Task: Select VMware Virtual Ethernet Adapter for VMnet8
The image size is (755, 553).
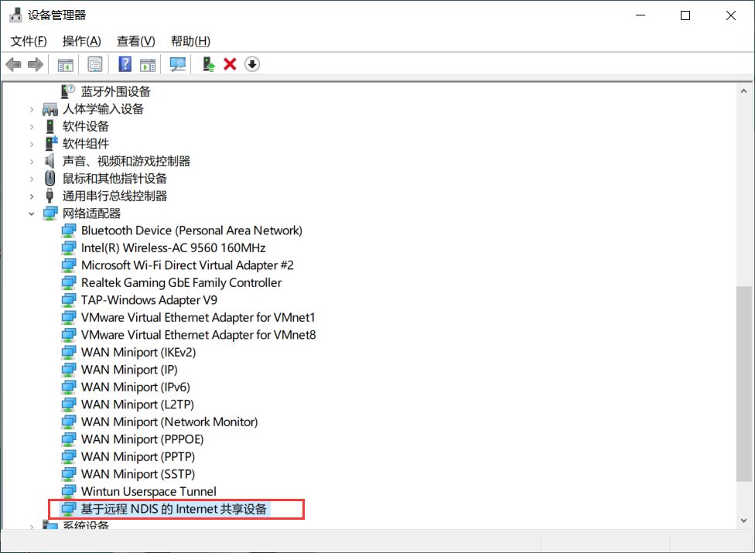Action: pos(198,335)
